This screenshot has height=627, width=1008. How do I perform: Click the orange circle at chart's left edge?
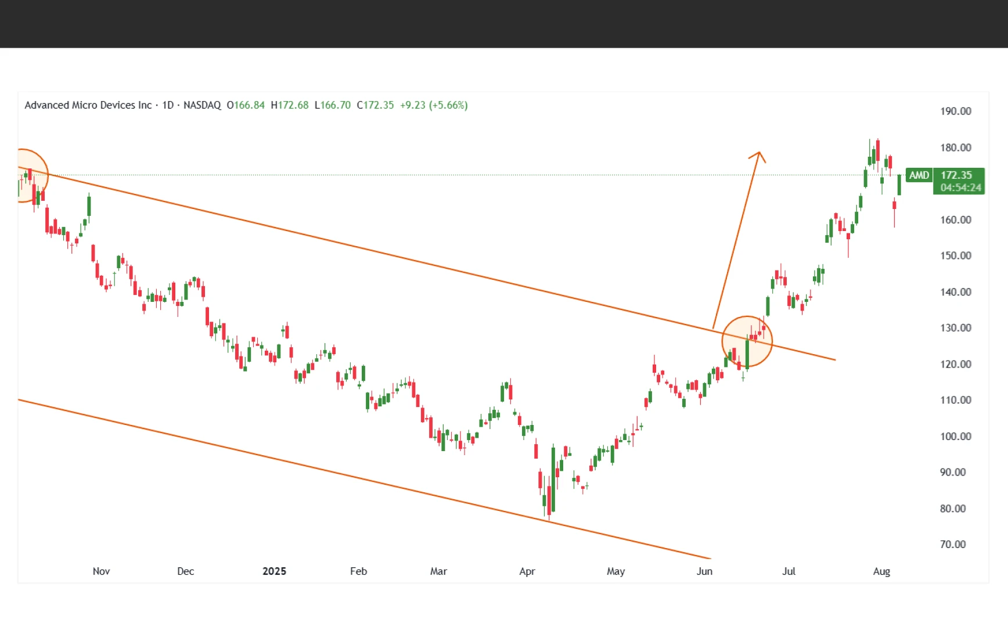[26, 175]
